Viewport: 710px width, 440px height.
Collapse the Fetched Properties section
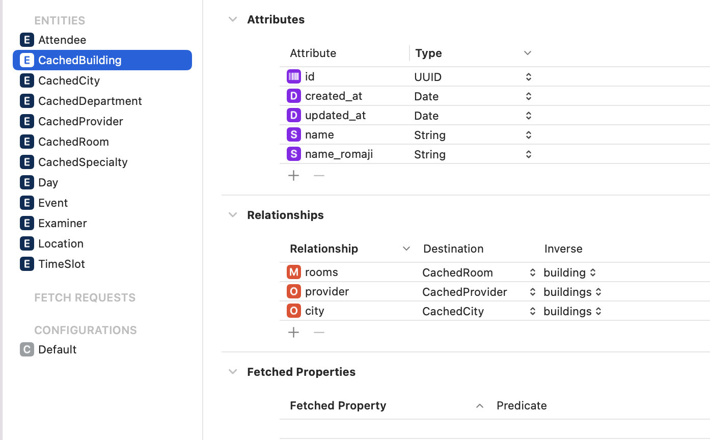point(233,372)
